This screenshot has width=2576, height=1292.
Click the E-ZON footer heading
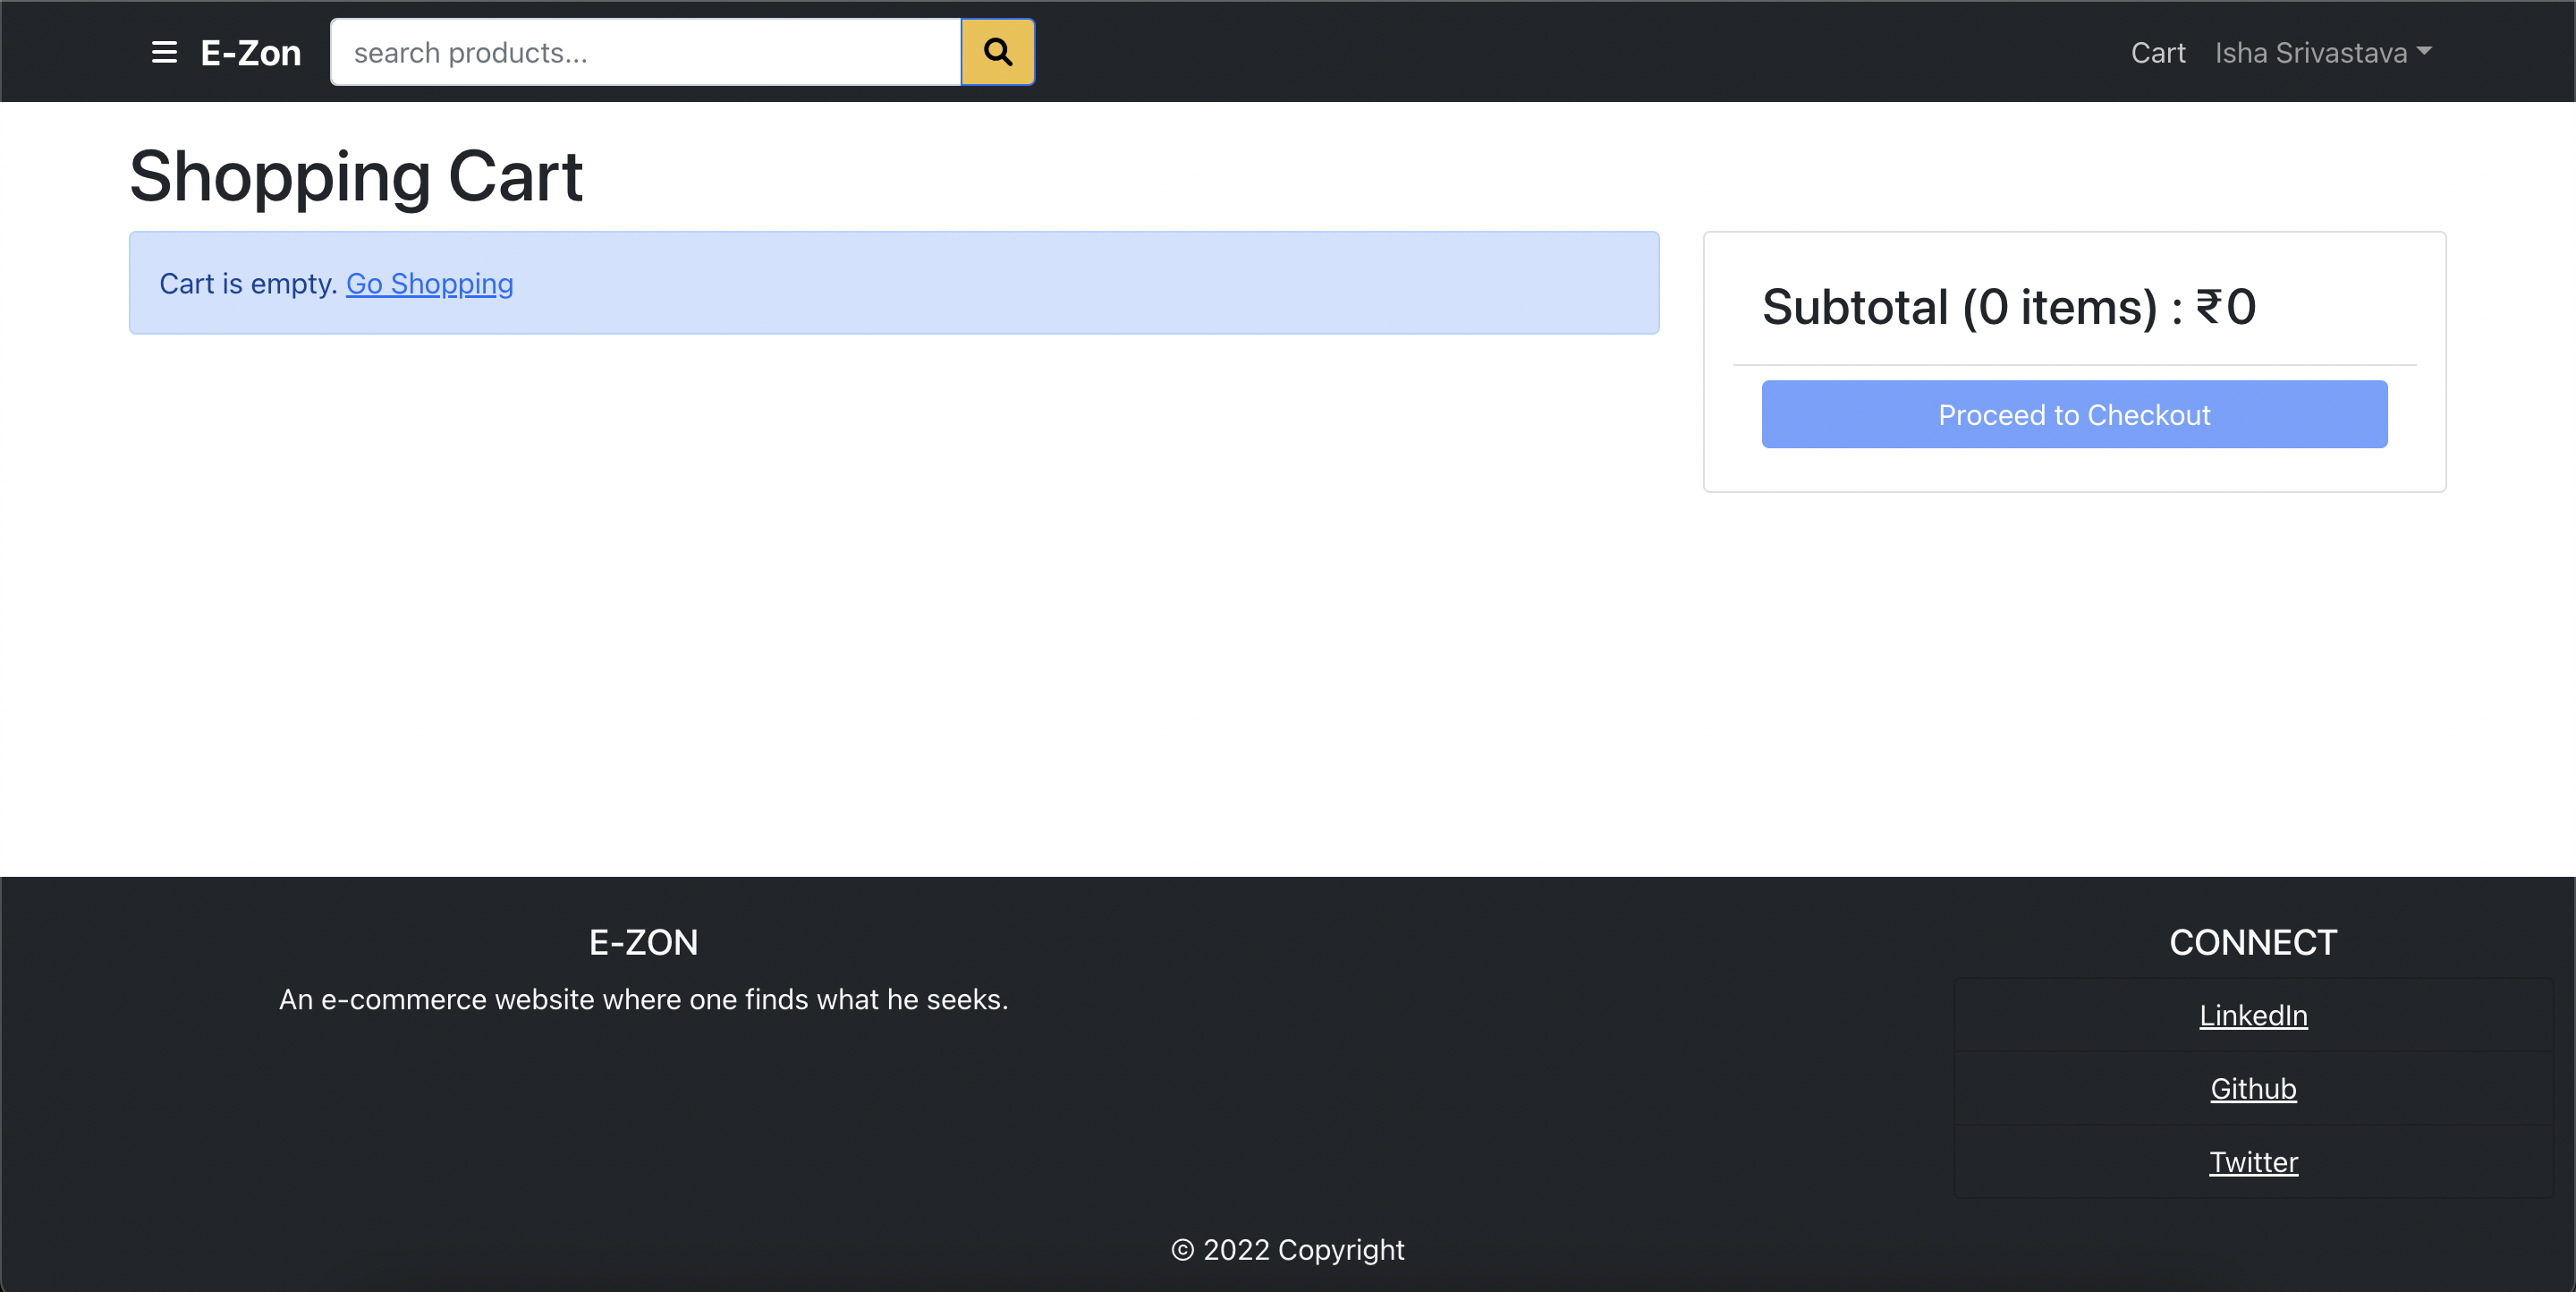[x=643, y=942]
